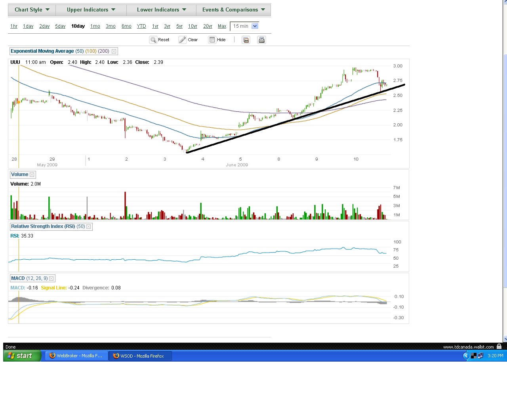The width and height of the screenshot is (507, 406).
Task: Switch to WebBroker Firefox taskbar window
Action: pyautogui.click(x=76, y=356)
